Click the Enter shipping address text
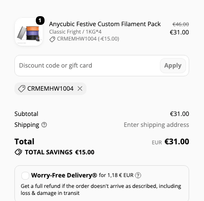The height and width of the screenshot is (201, 204). 156,125
